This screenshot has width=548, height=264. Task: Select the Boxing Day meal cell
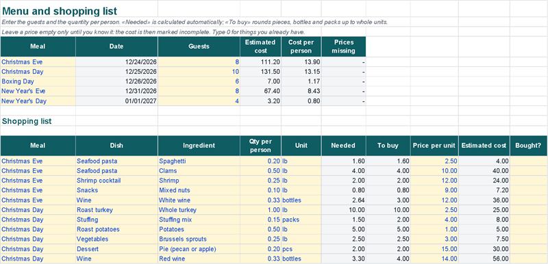(38, 81)
